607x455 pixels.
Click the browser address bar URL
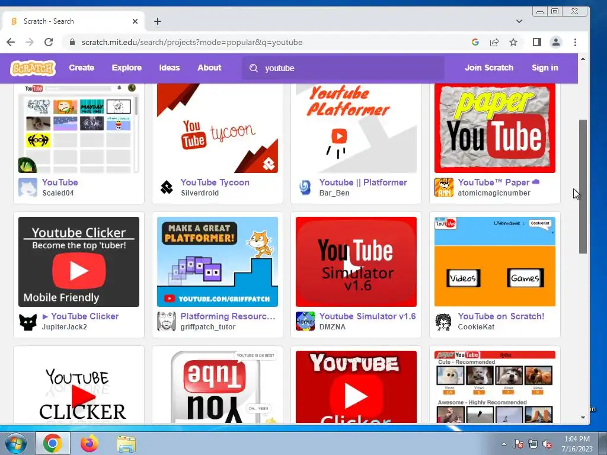tap(191, 42)
